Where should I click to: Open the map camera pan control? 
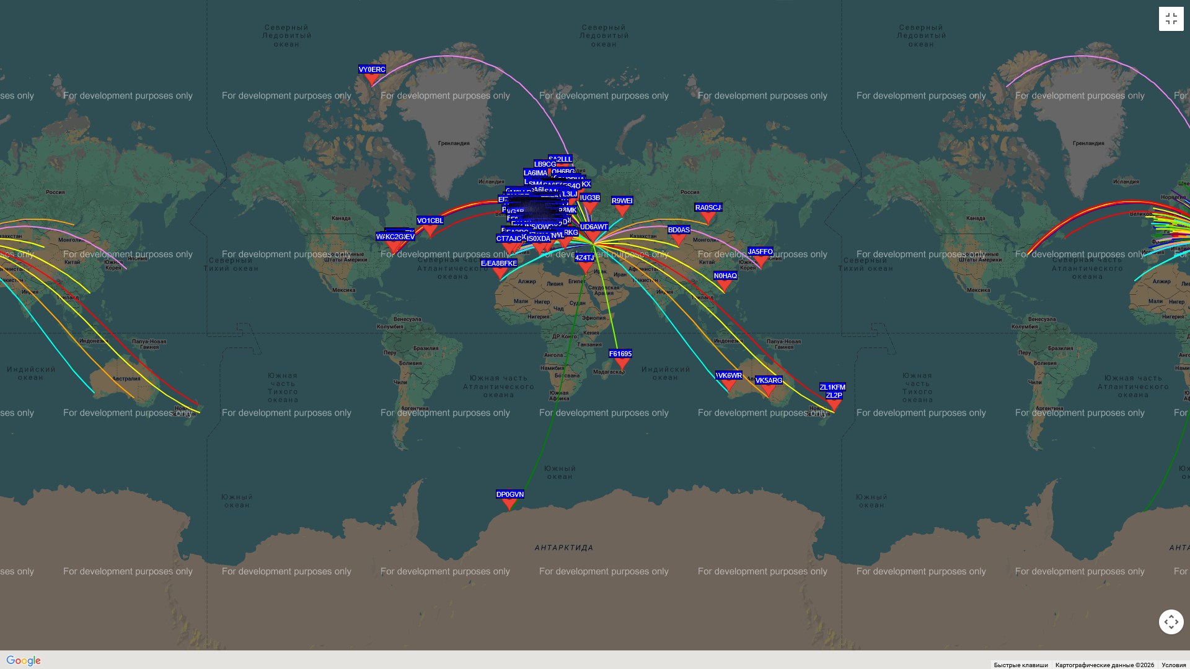pos(1171,621)
